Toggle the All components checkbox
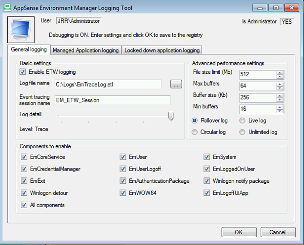 pos(24,205)
